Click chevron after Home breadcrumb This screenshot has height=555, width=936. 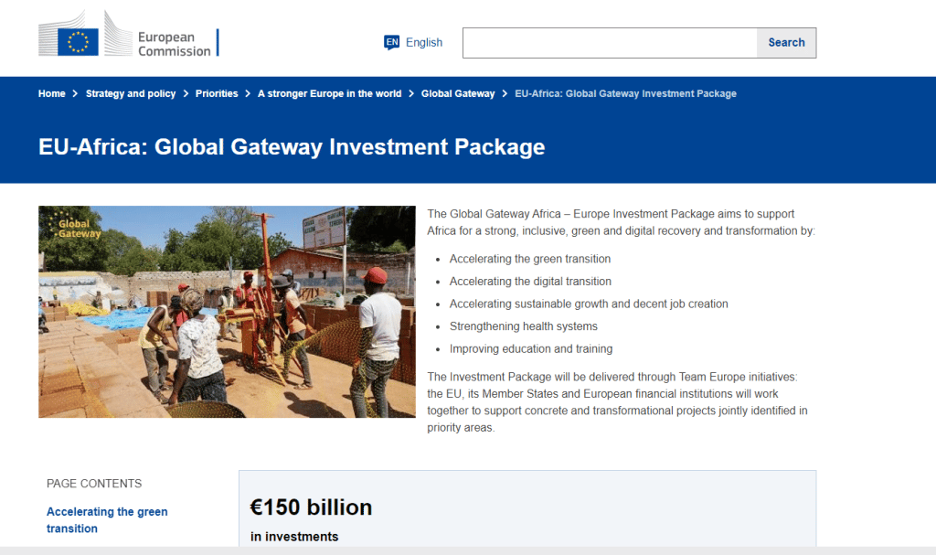[x=75, y=94]
